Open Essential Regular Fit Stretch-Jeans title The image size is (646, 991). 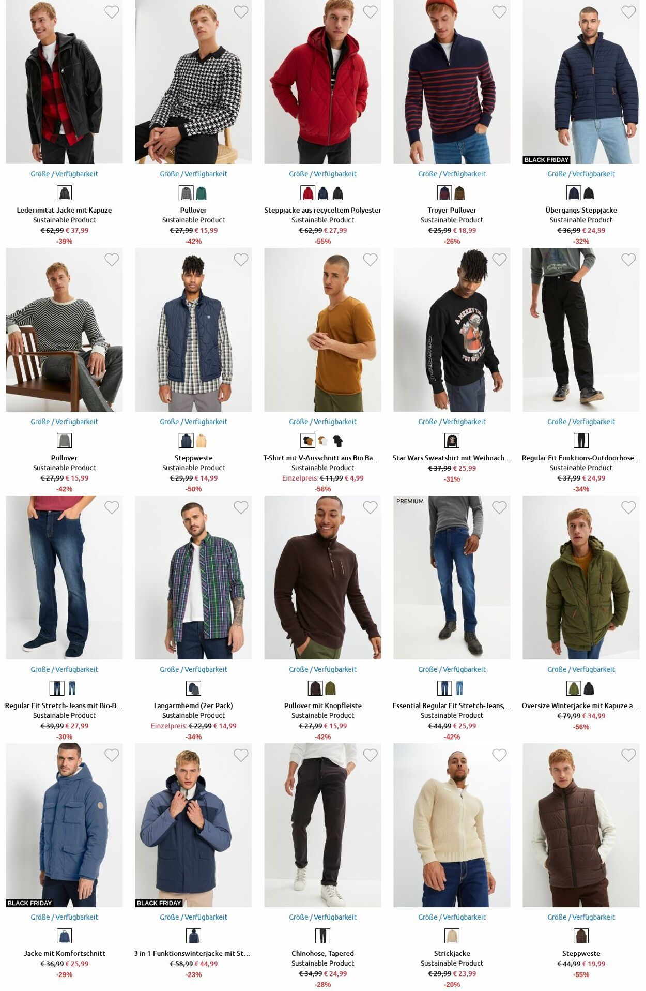tap(452, 705)
